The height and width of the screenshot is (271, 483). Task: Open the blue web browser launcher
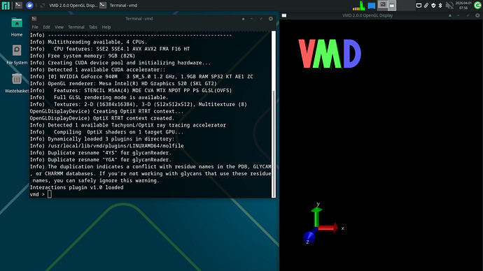(x=29, y=5)
